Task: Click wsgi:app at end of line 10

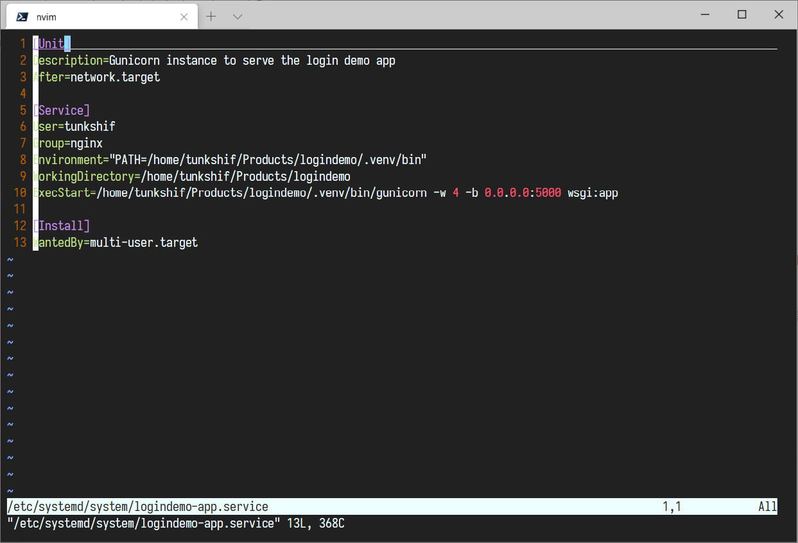Action: tap(593, 193)
